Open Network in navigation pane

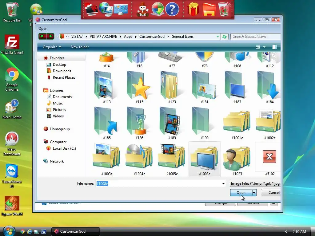tap(57, 161)
